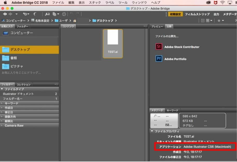Toggle Illustrator ドキュメント filter
The image size is (237, 162).
point(29,94)
